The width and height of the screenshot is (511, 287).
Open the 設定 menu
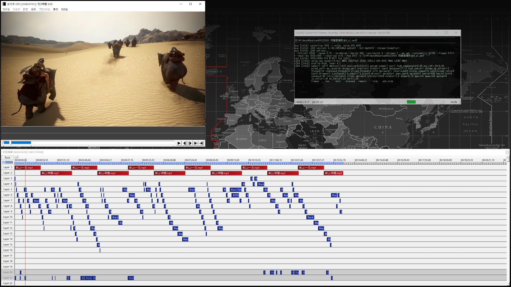pyautogui.click(x=26, y=10)
